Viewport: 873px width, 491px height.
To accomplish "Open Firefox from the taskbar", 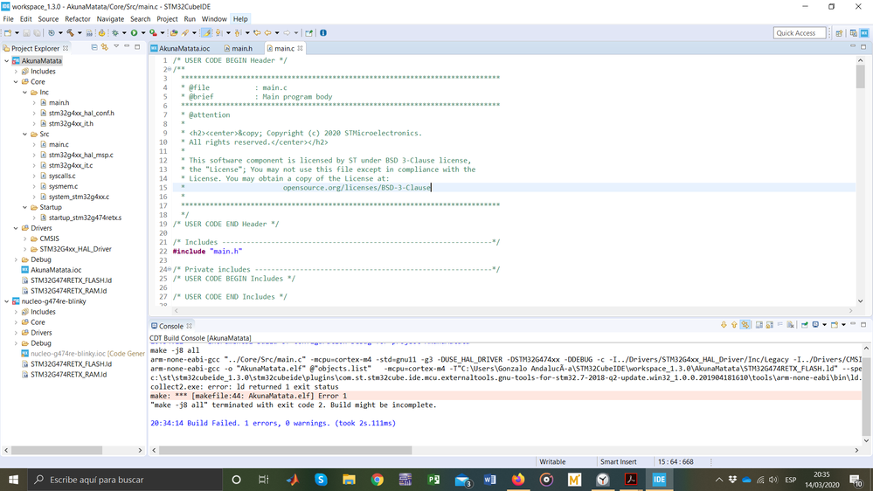I will (518, 480).
